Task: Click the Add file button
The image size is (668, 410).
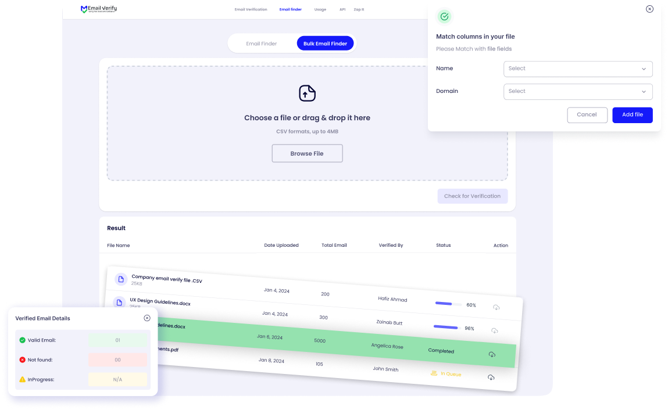Action: tap(633, 115)
